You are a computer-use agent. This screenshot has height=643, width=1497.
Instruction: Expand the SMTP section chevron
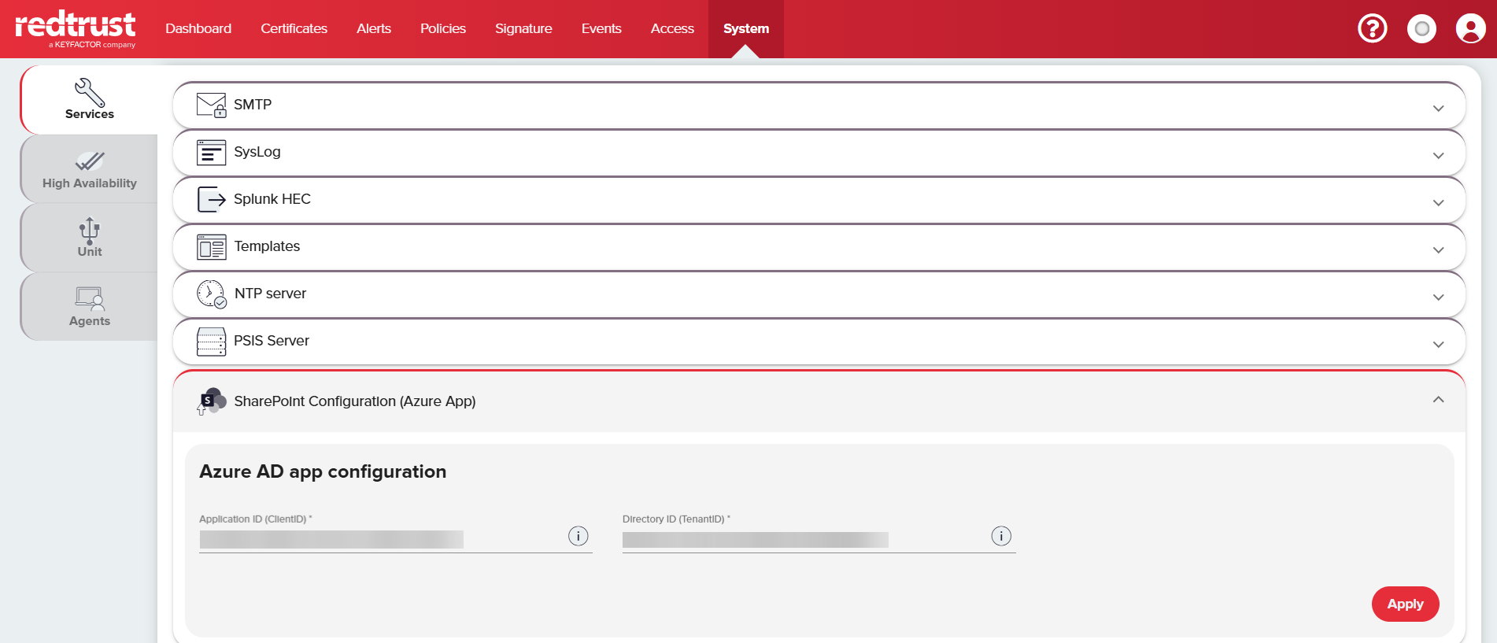[1439, 109]
